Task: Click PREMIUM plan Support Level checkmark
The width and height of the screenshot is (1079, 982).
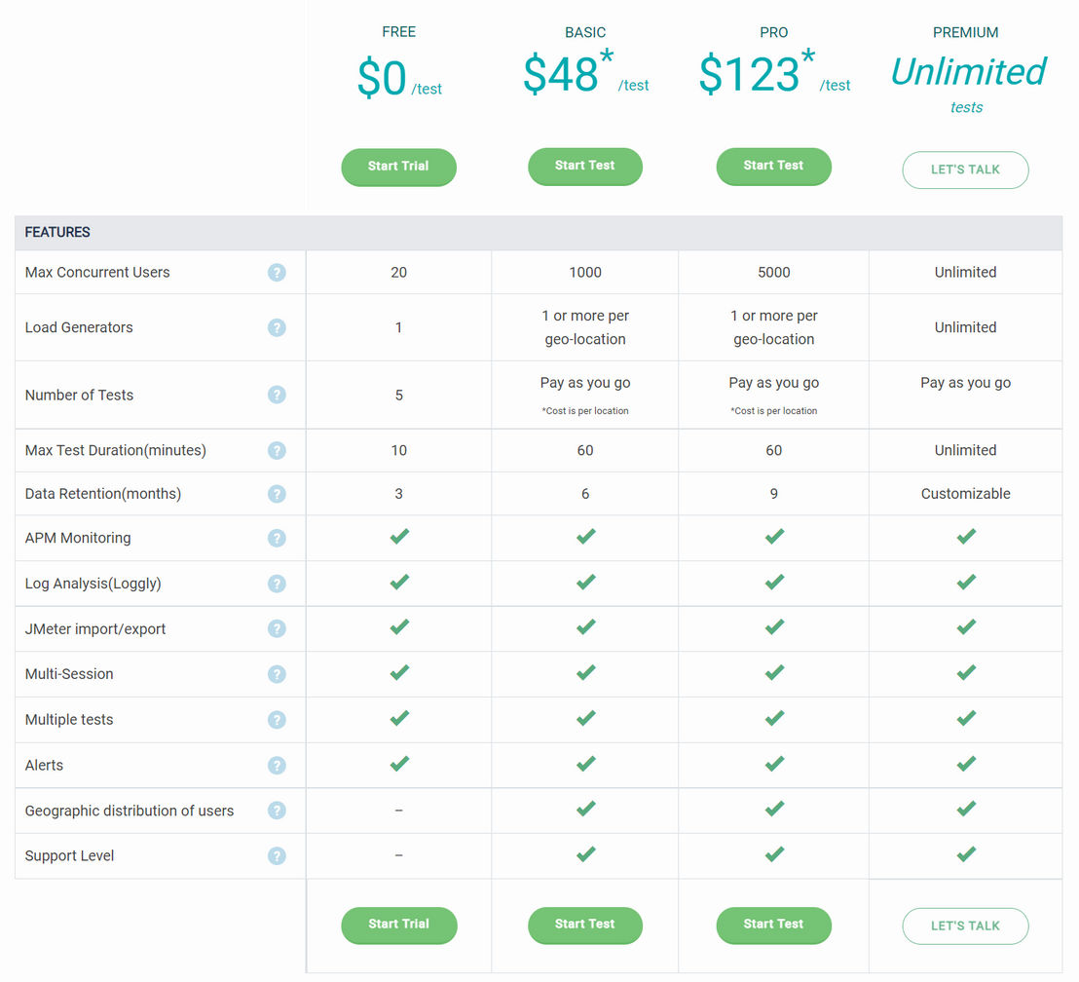Action: (966, 854)
